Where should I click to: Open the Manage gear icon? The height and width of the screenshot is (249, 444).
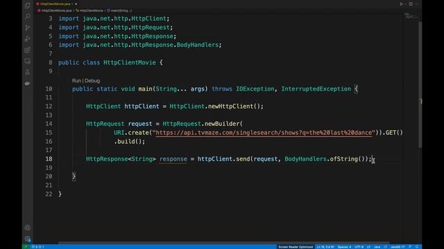point(28,239)
